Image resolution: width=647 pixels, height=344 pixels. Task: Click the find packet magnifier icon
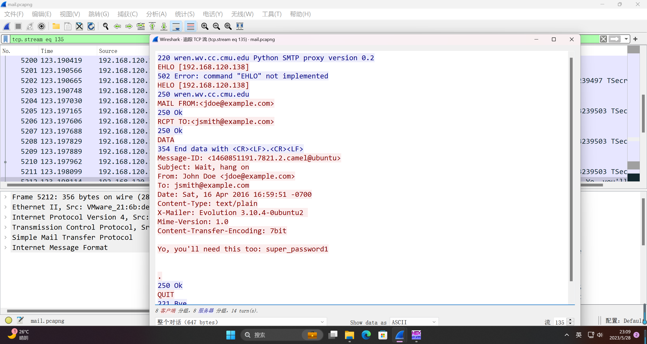coord(106,26)
